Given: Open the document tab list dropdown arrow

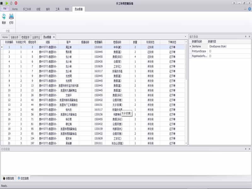Looking at the screenshot, I should (x=185, y=37).
